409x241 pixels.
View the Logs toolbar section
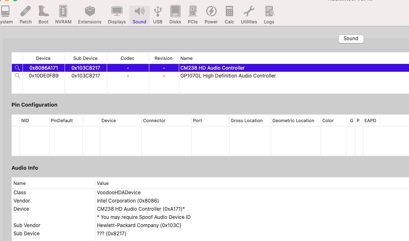point(269,12)
